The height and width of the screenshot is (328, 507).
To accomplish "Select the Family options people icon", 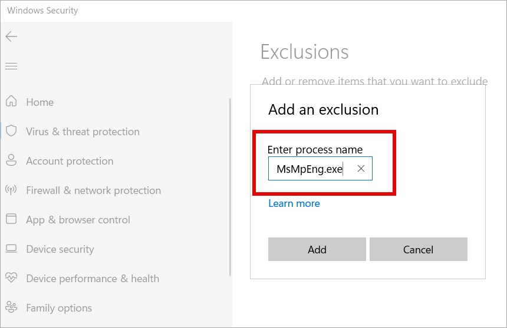I will [11, 307].
